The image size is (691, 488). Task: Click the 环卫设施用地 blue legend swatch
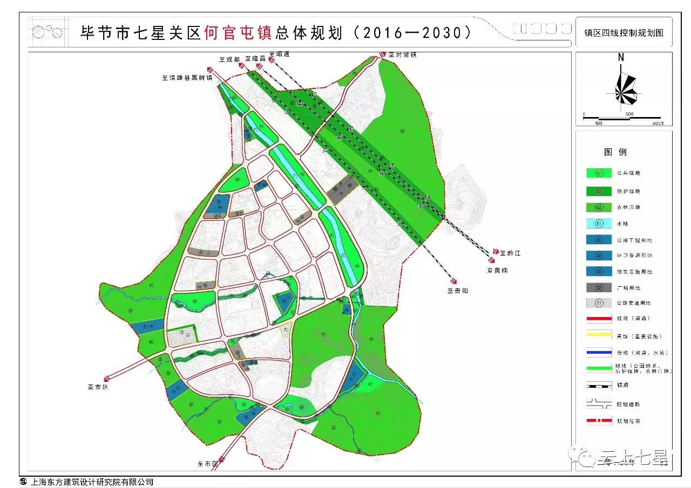599,255
